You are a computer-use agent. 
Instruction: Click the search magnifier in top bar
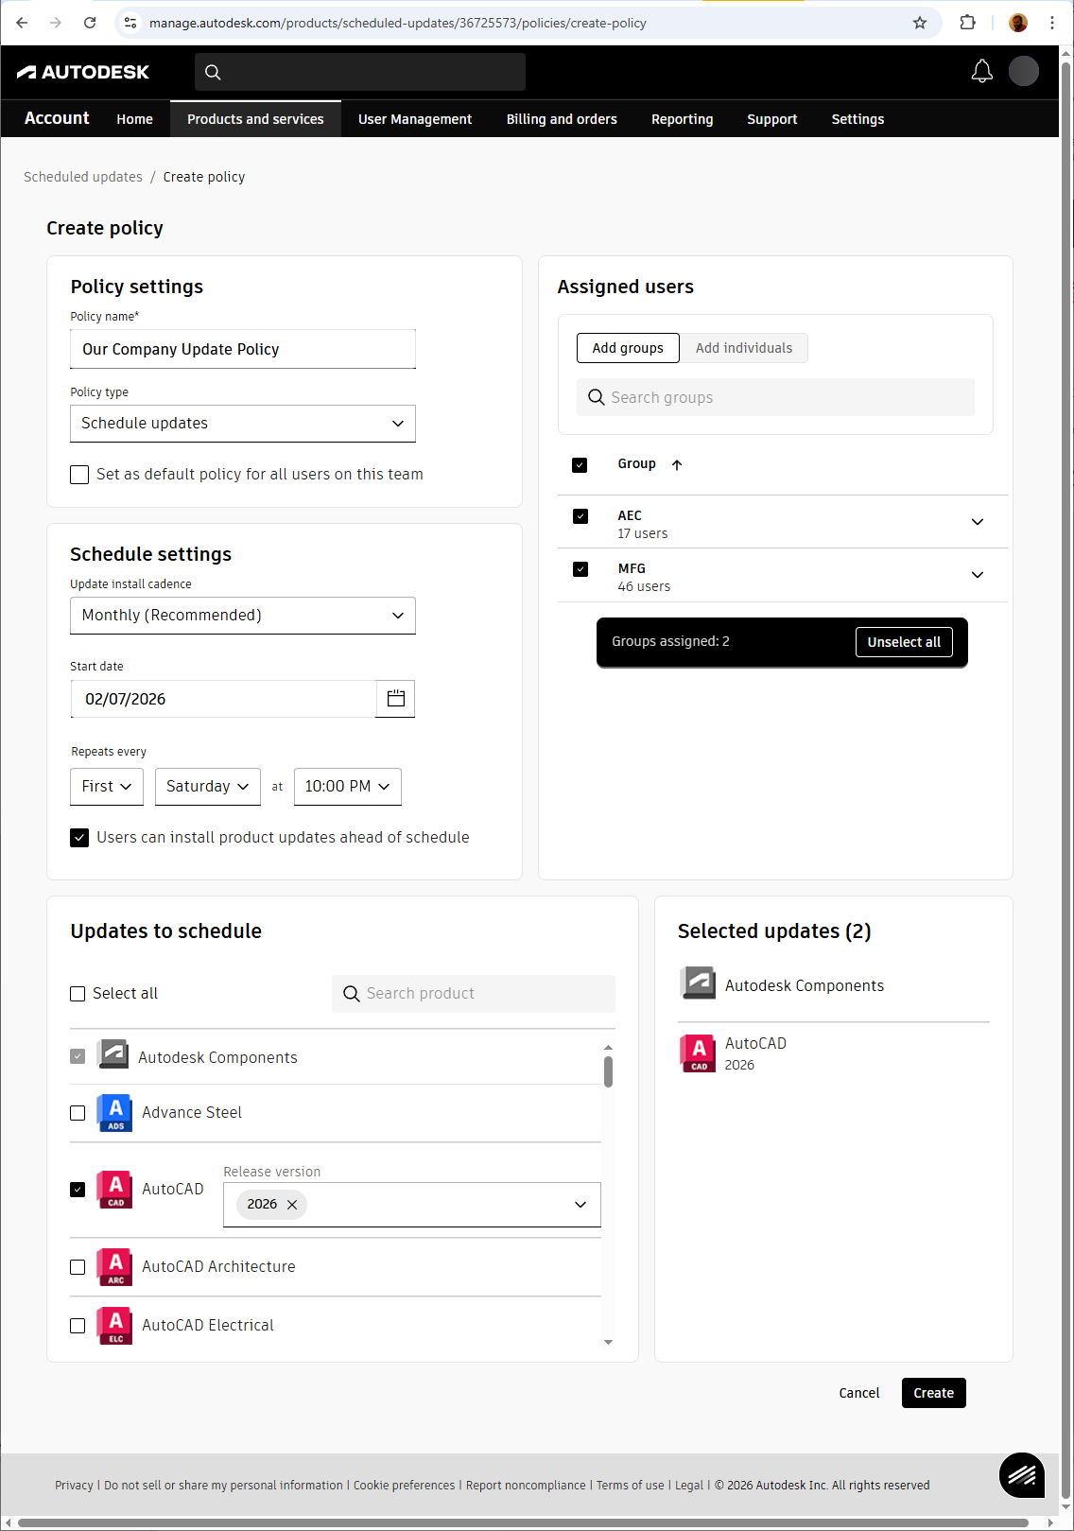point(213,72)
